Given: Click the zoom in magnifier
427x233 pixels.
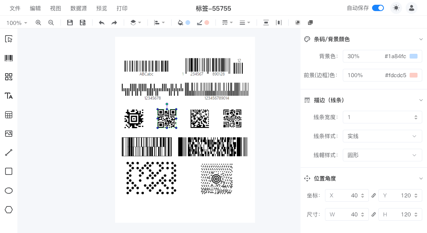Looking at the screenshot, I should 38,23.
